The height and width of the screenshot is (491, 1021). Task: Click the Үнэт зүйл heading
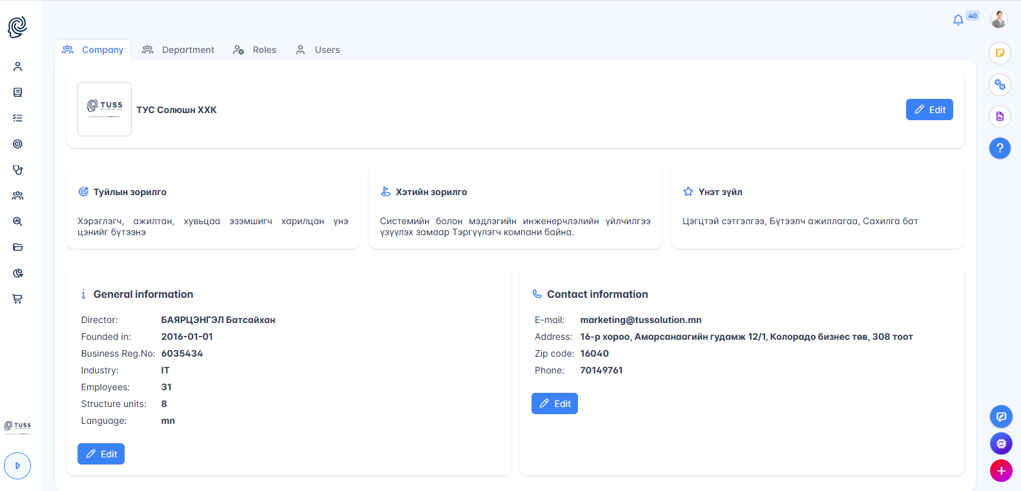(x=720, y=192)
